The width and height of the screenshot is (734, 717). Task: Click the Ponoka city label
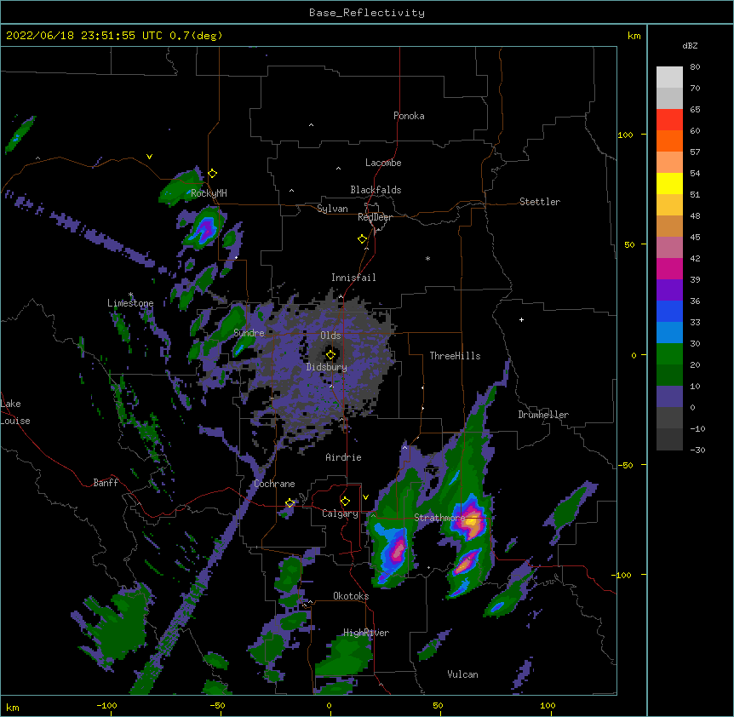pyautogui.click(x=409, y=116)
